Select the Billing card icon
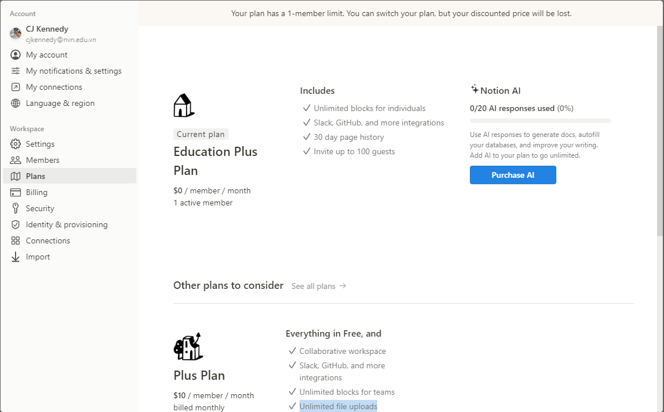664x412 pixels. click(15, 192)
